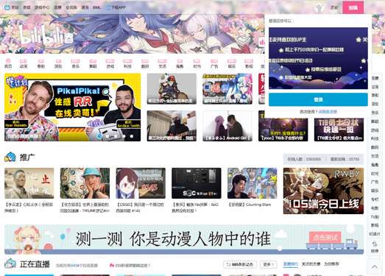Click the 推广 section mascot icon

[10, 158]
